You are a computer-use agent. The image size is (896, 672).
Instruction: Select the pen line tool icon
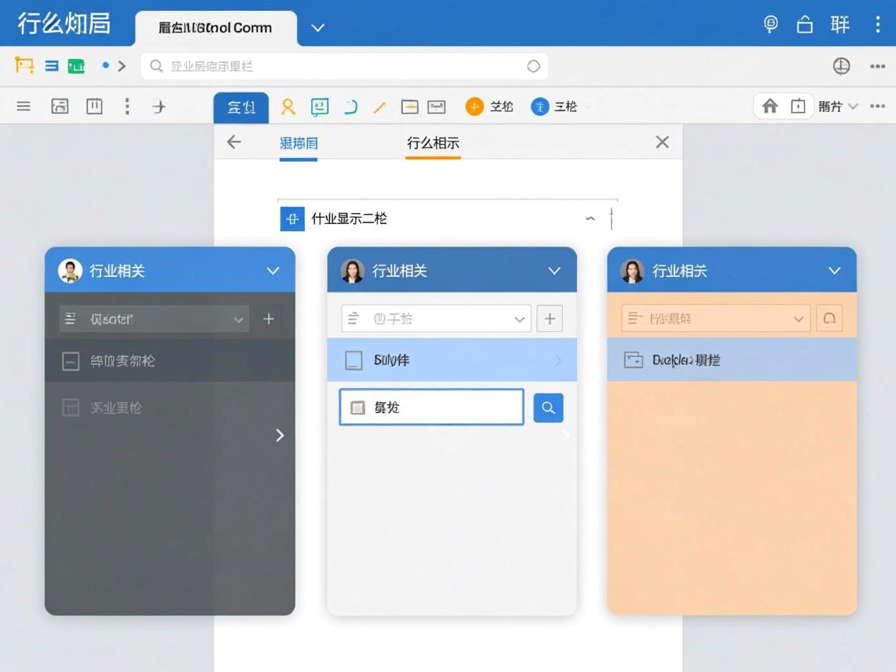pos(379,107)
